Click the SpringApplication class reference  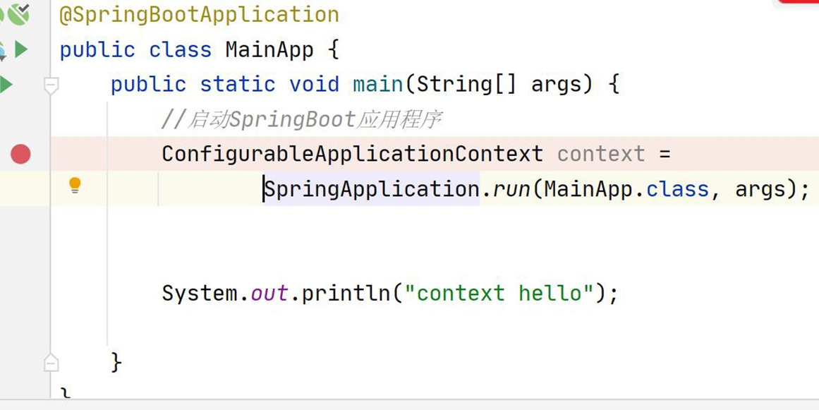(x=372, y=189)
